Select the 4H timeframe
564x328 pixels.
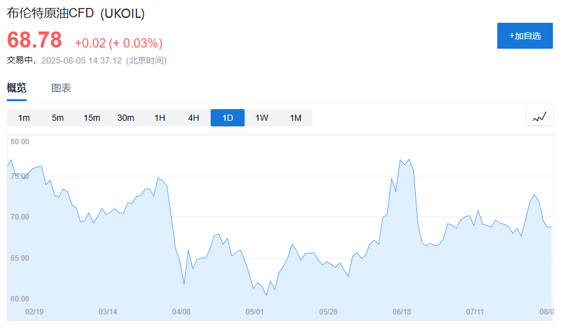point(193,118)
